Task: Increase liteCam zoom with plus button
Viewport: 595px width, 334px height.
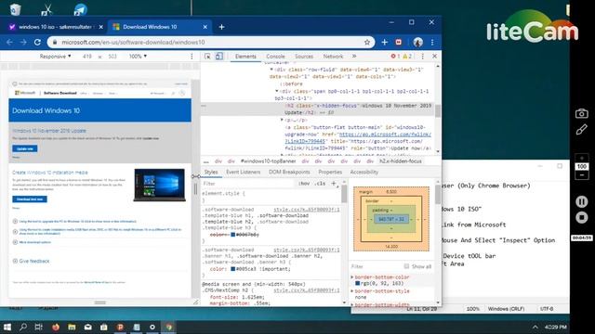Action: pyautogui.click(x=581, y=159)
